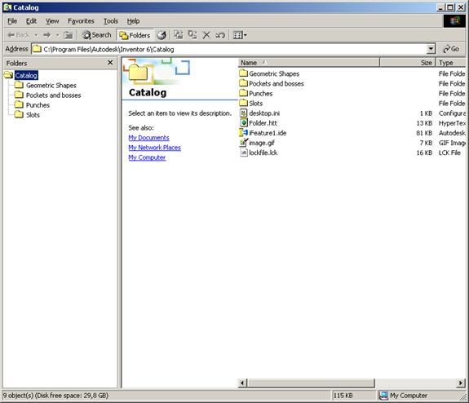Click the 81 KB size cell

424,133
